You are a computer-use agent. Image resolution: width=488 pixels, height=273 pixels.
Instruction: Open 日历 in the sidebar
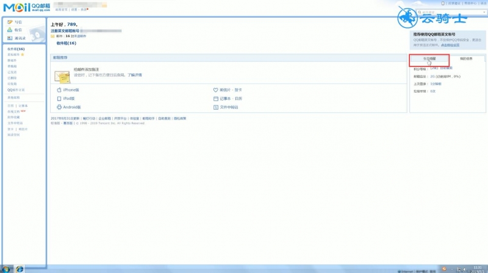(x=10, y=105)
